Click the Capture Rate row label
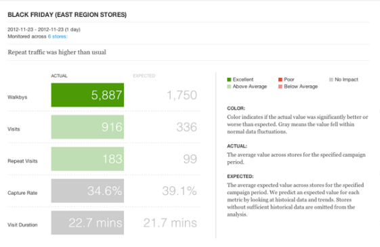Image resolution: width=380 pixels, height=247 pixels. click(x=22, y=194)
